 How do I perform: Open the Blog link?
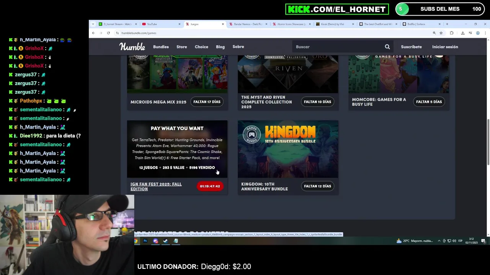coord(220,47)
